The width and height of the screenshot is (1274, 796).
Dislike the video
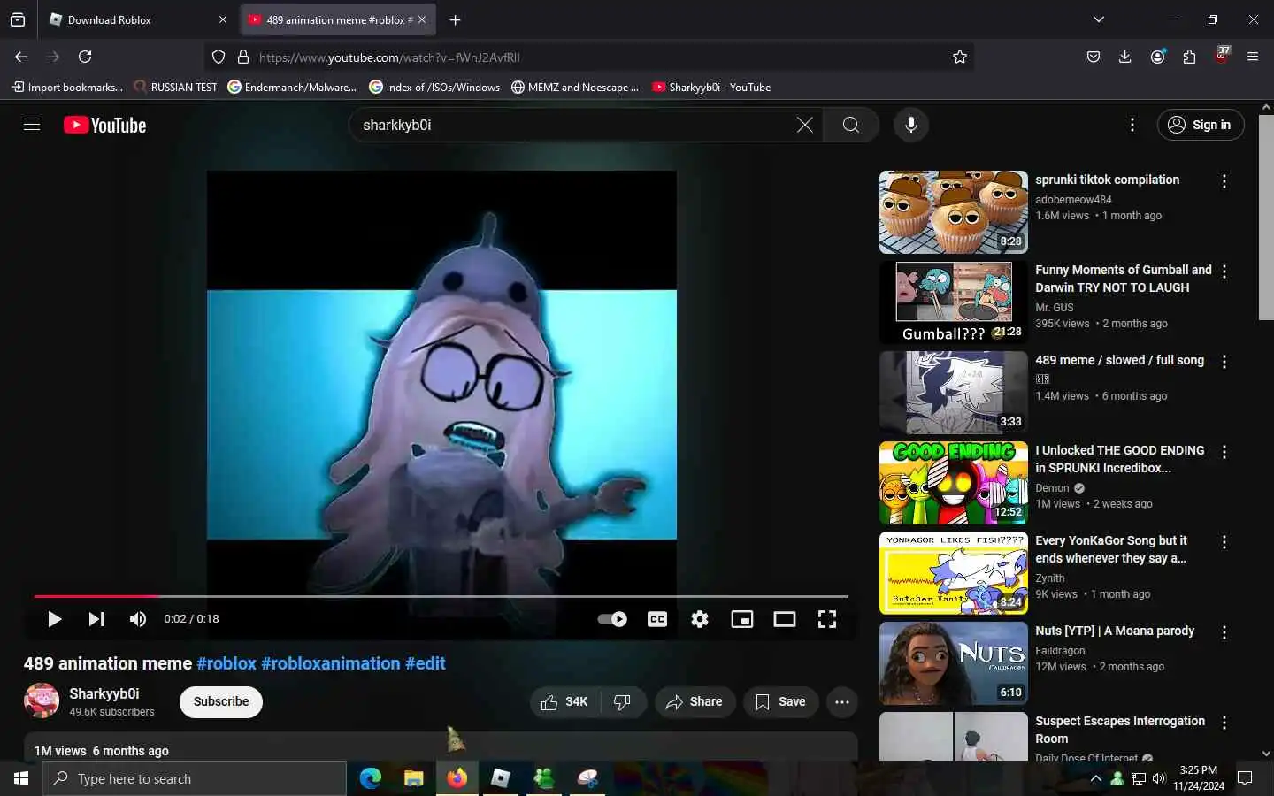pyautogui.click(x=623, y=701)
